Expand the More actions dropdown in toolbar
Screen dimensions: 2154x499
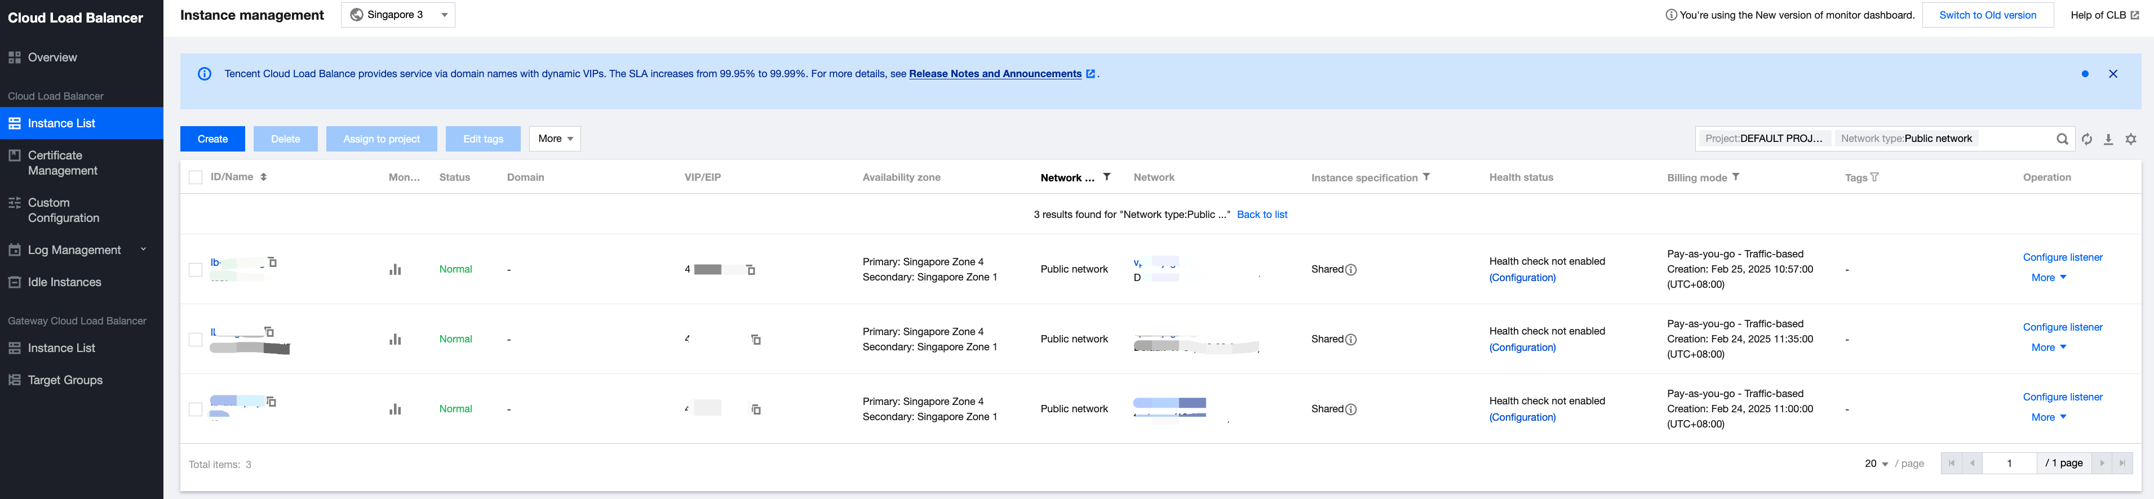[x=555, y=139]
